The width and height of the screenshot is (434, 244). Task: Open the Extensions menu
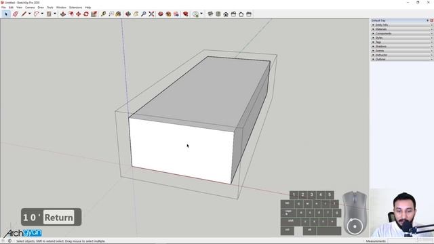pos(75,7)
